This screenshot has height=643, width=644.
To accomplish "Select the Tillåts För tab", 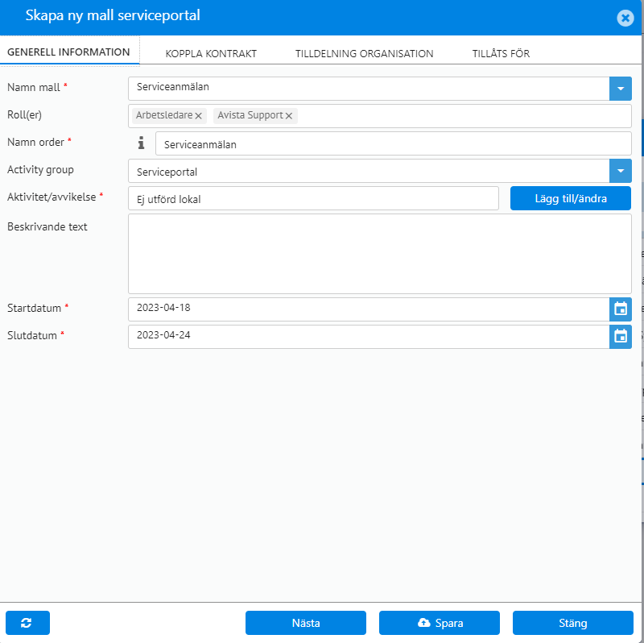I will click(501, 53).
